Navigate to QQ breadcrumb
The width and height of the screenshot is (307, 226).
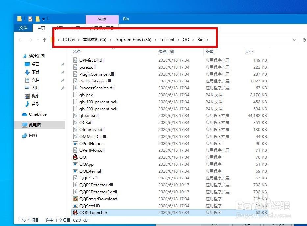point(186,40)
